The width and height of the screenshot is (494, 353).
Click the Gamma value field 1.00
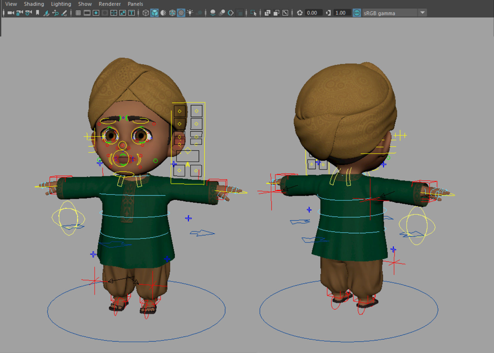click(342, 13)
